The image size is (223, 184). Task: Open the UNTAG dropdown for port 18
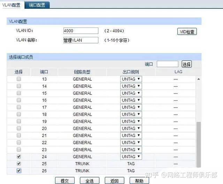pyautogui.click(x=131, y=114)
